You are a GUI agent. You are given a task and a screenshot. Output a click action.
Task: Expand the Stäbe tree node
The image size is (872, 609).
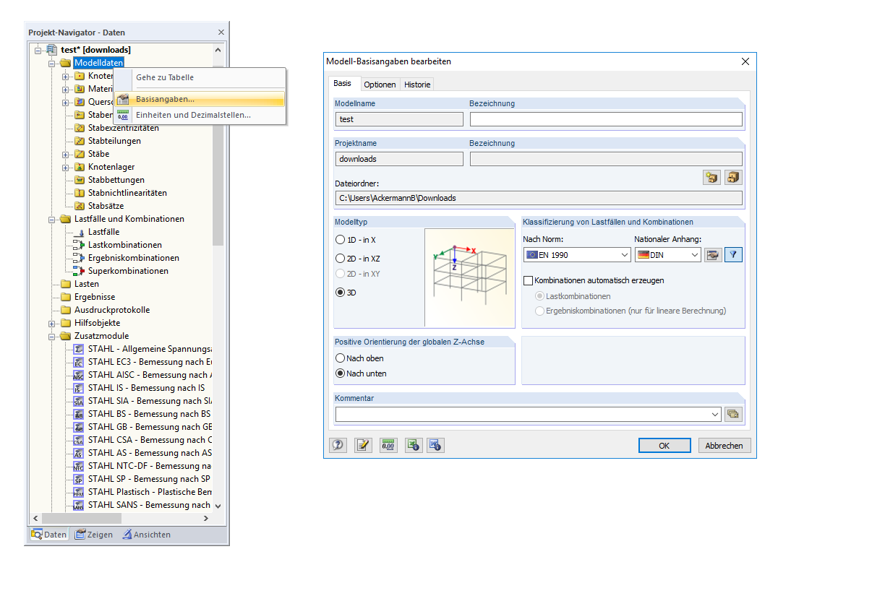66,154
